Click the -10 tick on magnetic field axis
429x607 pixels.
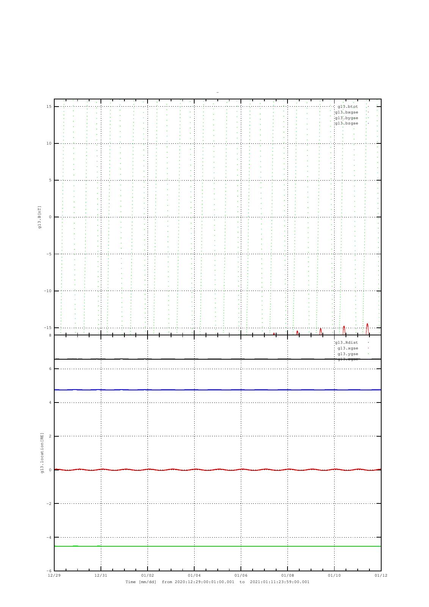pos(47,291)
